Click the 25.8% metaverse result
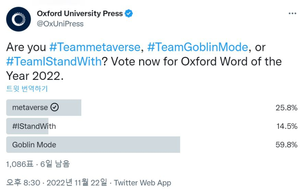The width and height of the screenshot is (304, 195). coord(286,108)
